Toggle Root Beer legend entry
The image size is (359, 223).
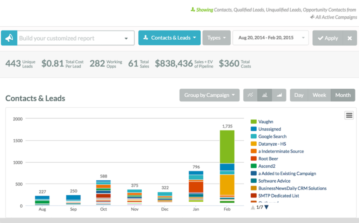(264, 159)
